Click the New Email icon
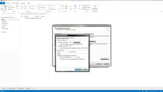 click(2, 8)
